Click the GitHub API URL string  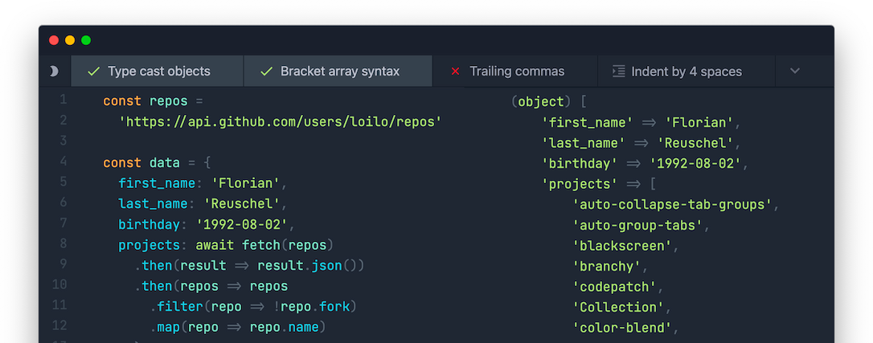(x=280, y=122)
